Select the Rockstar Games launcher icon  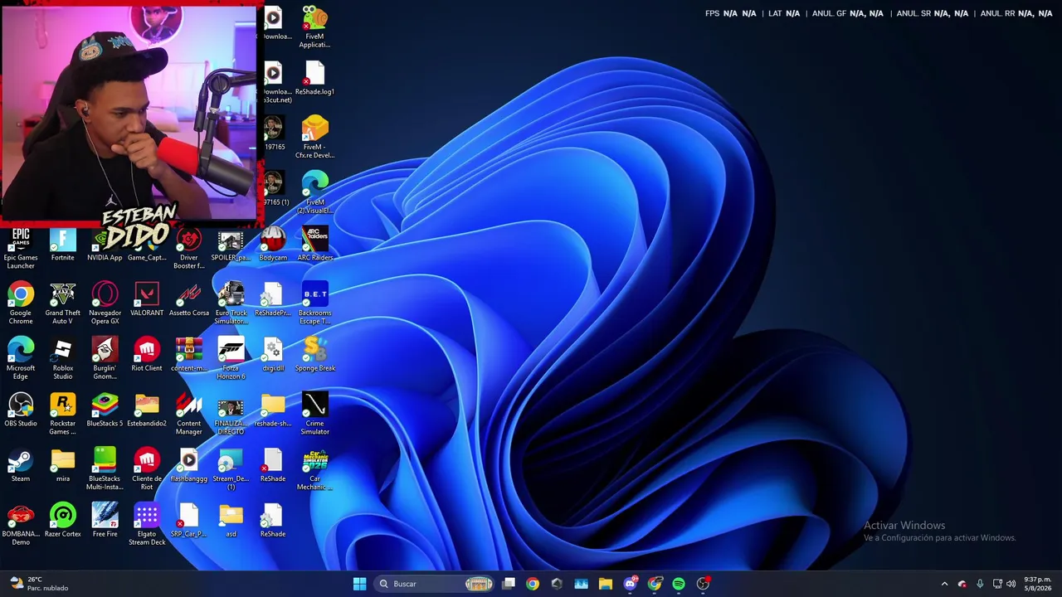coord(62,415)
